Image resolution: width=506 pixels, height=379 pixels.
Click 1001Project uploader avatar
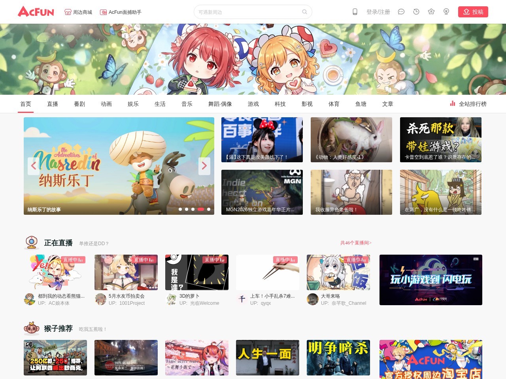coord(100,299)
